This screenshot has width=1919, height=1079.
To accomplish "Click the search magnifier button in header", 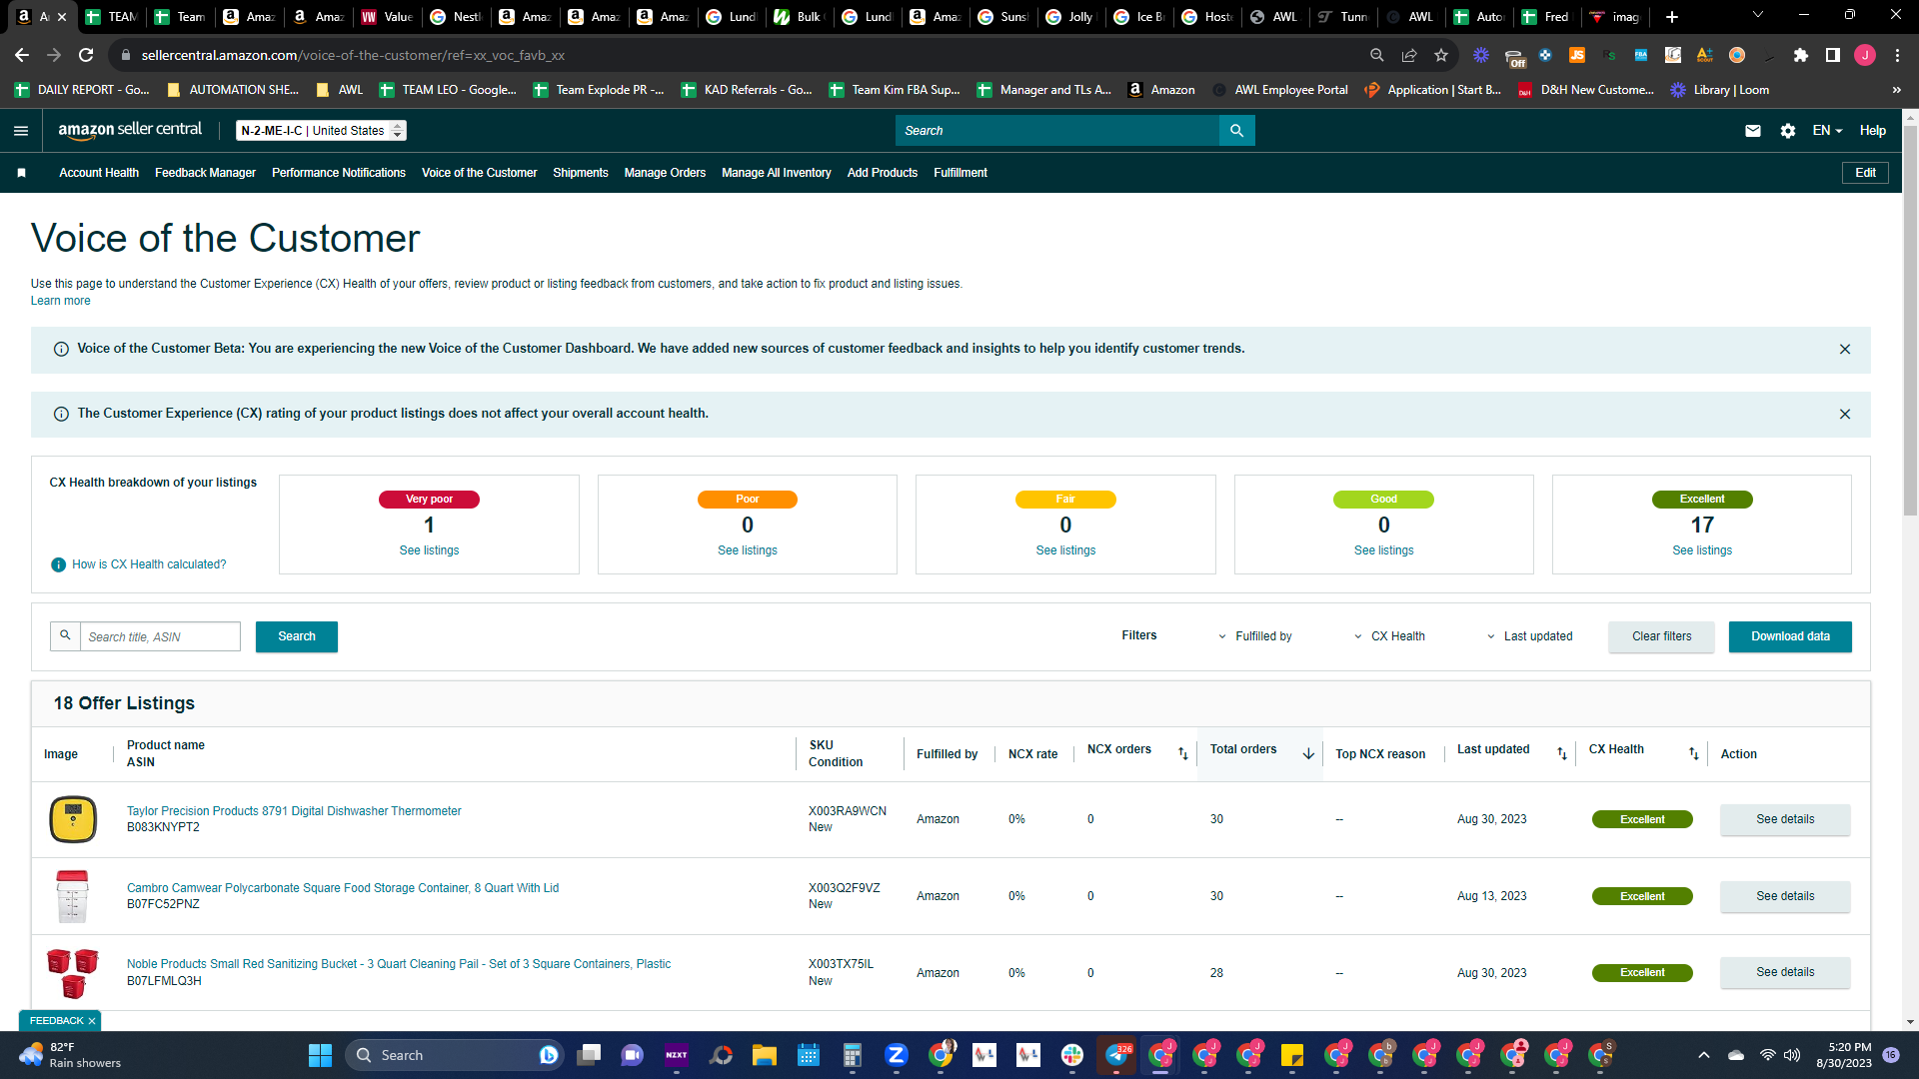I will coord(1236,131).
